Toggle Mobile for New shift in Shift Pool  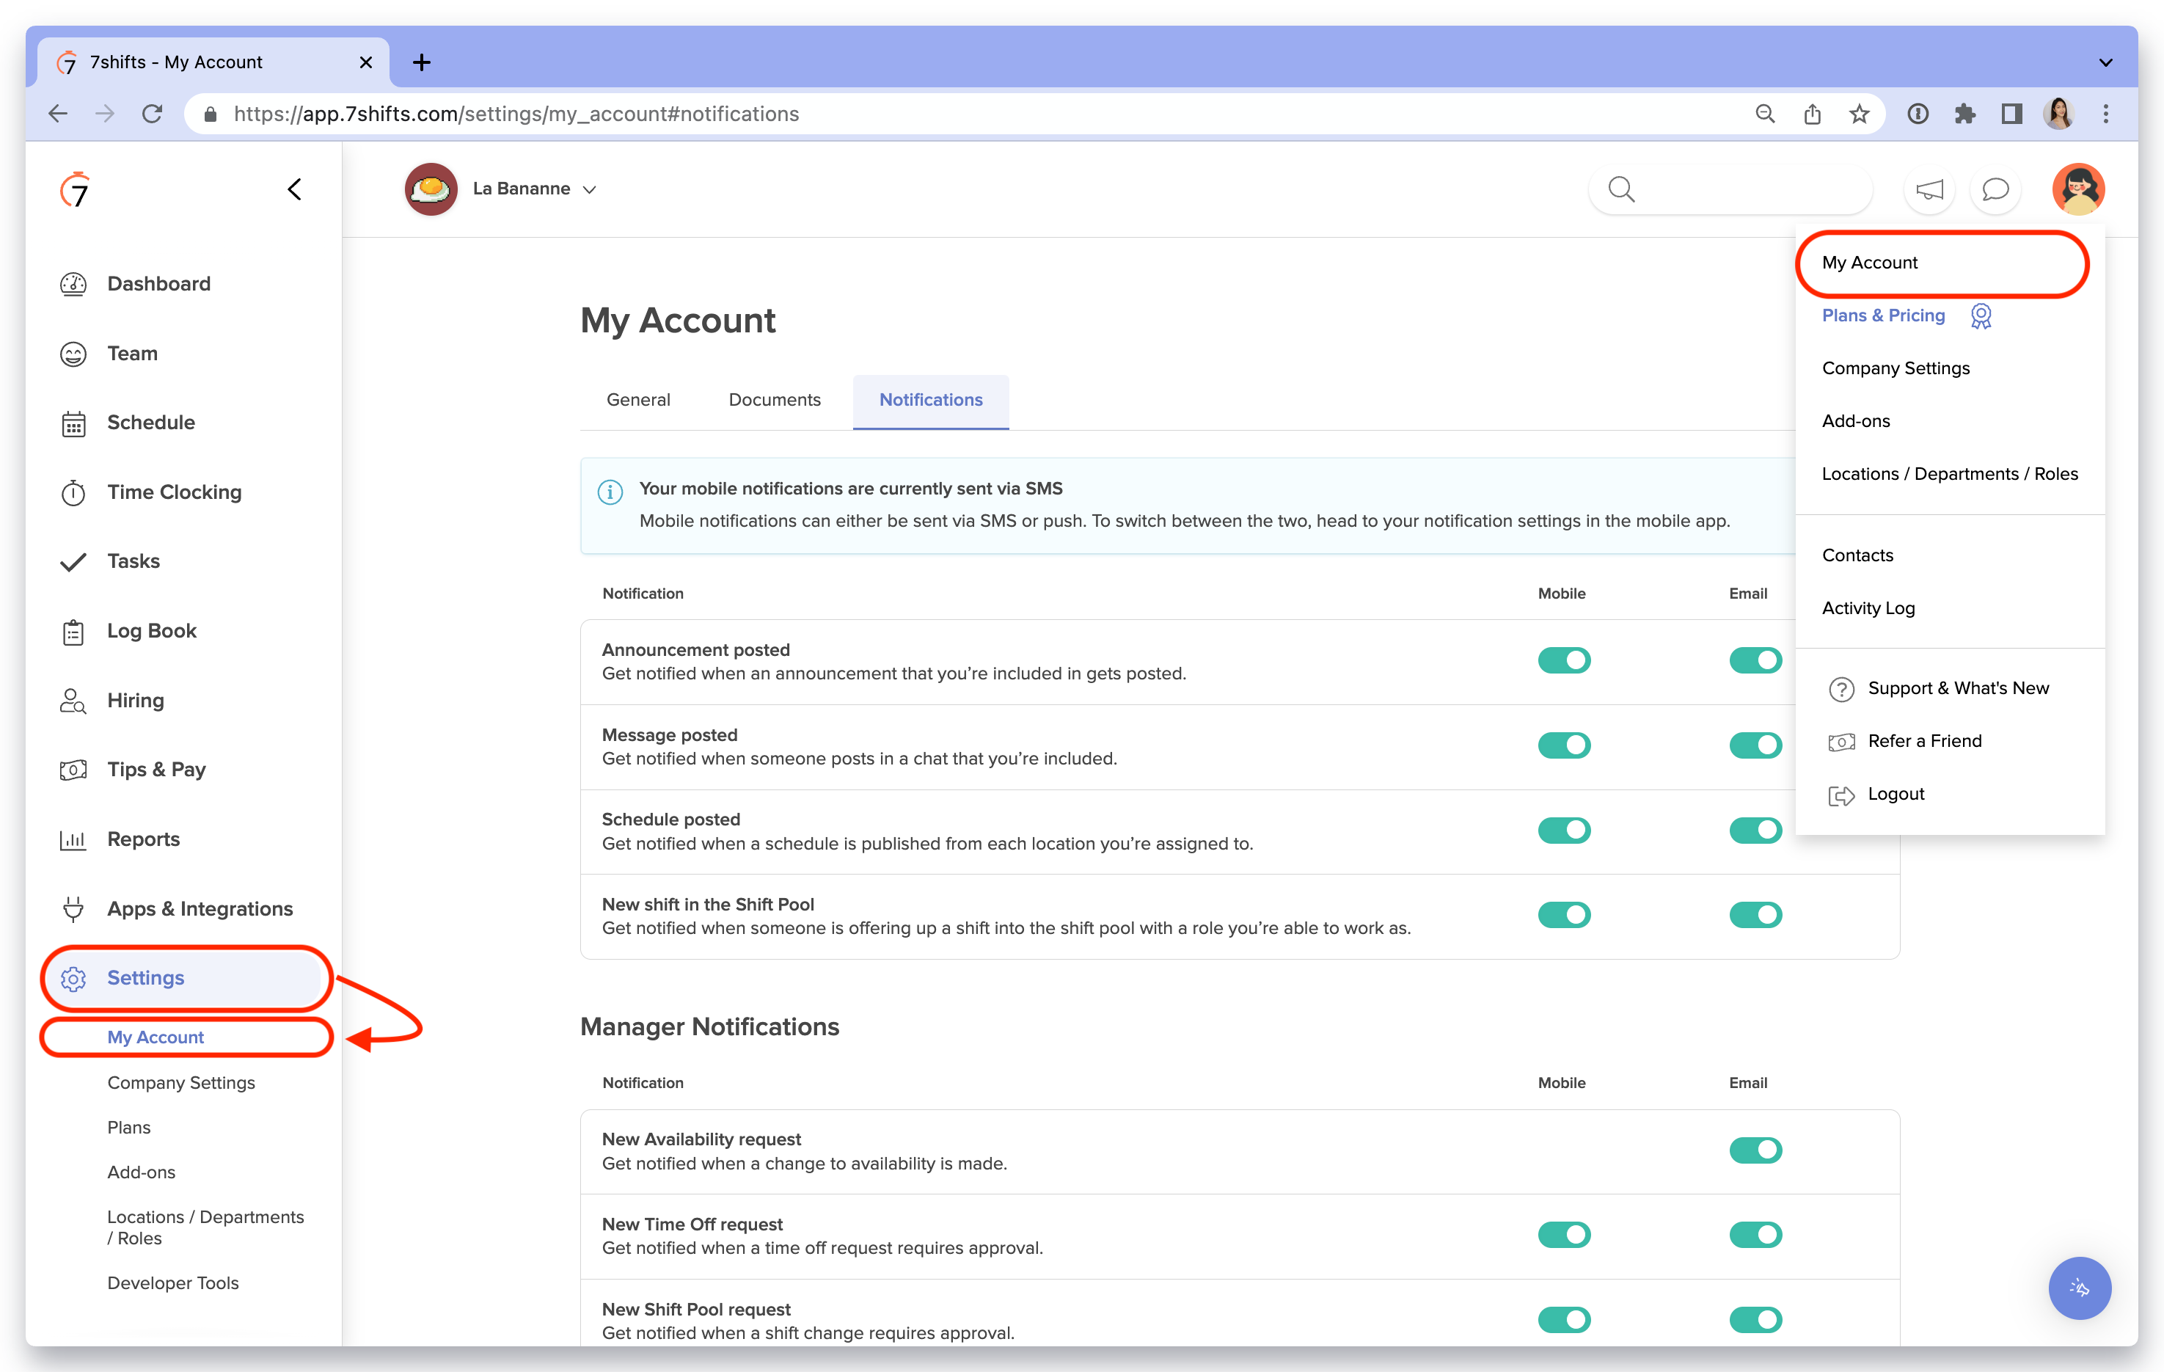click(x=1564, y=914)
